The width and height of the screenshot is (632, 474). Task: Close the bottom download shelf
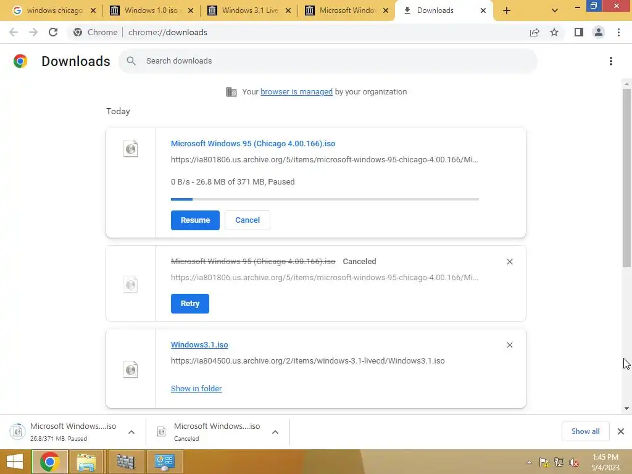pyautogui.click(x=621, y=431)
